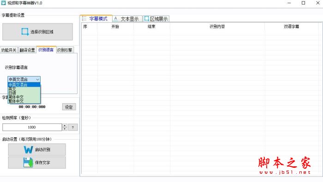323x182 pixels.
Task: Open the 文本显示 tab
Action: [x=127, y=19]
